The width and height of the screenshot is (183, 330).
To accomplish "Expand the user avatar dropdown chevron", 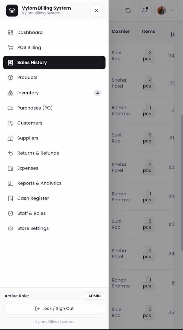I will (172, 10).
